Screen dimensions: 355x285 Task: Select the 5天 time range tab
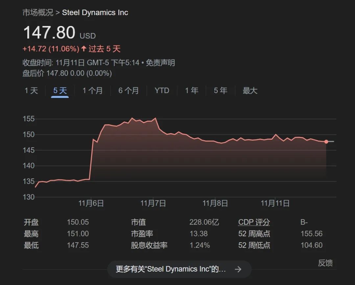(x=59, y=91)
